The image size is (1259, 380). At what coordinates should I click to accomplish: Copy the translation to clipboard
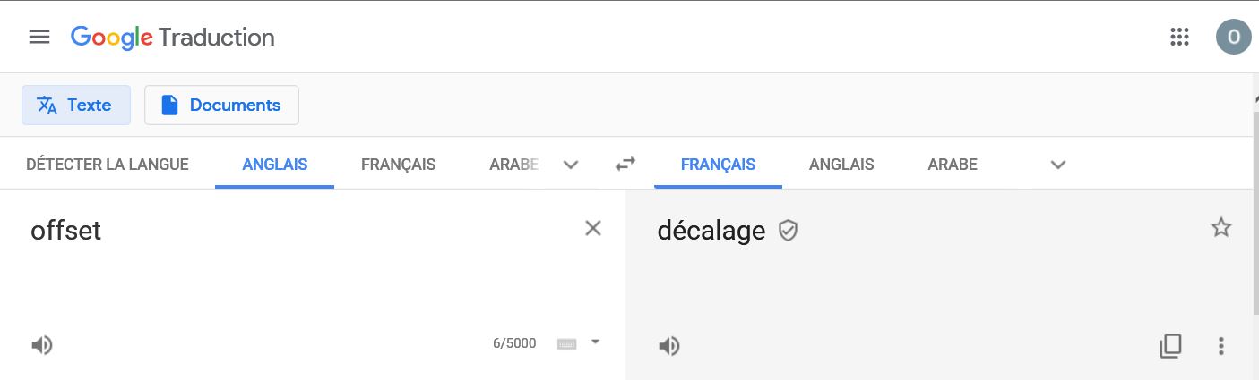click(1170, 346)
